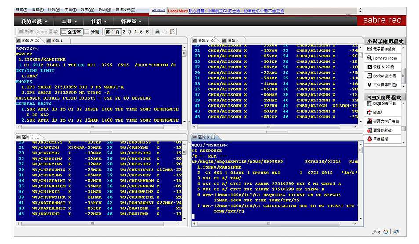The height and width of the screenshot is (244, 419).
Task: Click the 區域 A horizontal scrollbar
Action: point(92,127)
